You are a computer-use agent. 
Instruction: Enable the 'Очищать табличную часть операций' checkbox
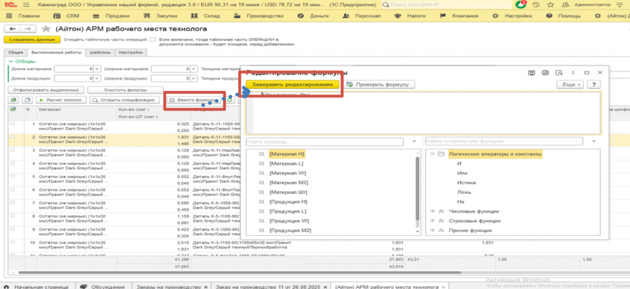coord(153,39)
